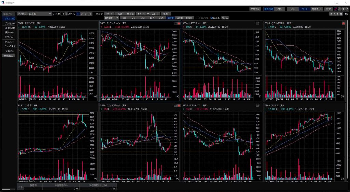Click the refresh icon in top-right toolbar
This screenshot has height=192, width=350.
pos(339,9)
